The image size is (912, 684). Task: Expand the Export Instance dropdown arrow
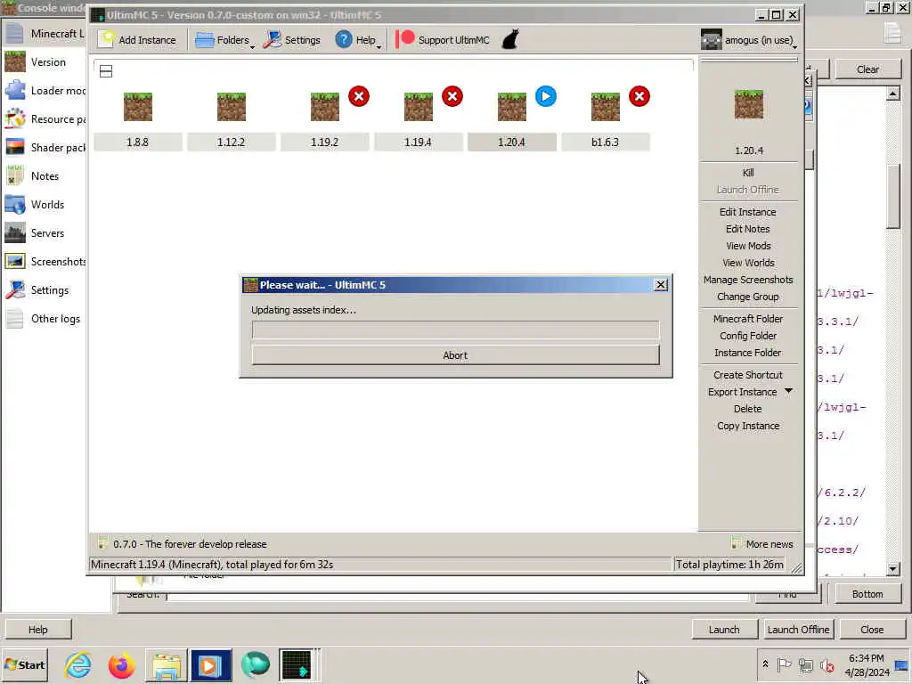coord(789,392)
